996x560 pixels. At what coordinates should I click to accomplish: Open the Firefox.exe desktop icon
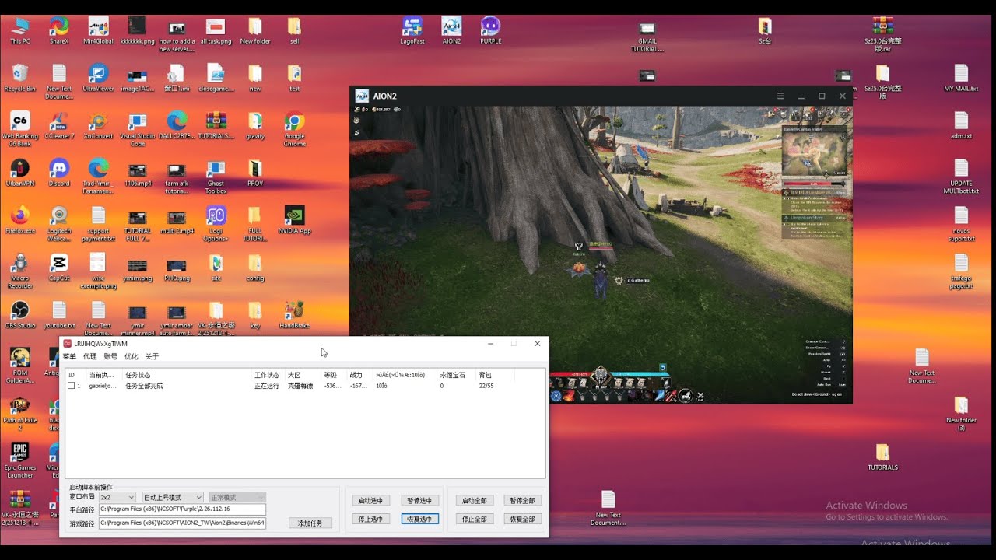20,220
